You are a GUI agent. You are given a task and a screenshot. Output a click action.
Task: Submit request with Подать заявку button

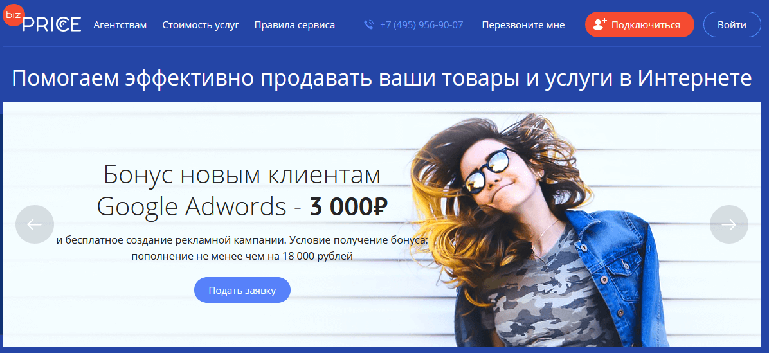[242, 290]
